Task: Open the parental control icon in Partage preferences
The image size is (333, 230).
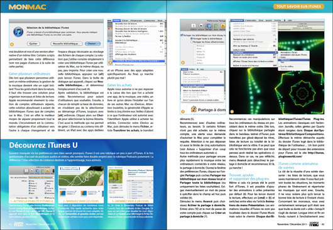Action: pyautogui.click(x=222, y=26)
